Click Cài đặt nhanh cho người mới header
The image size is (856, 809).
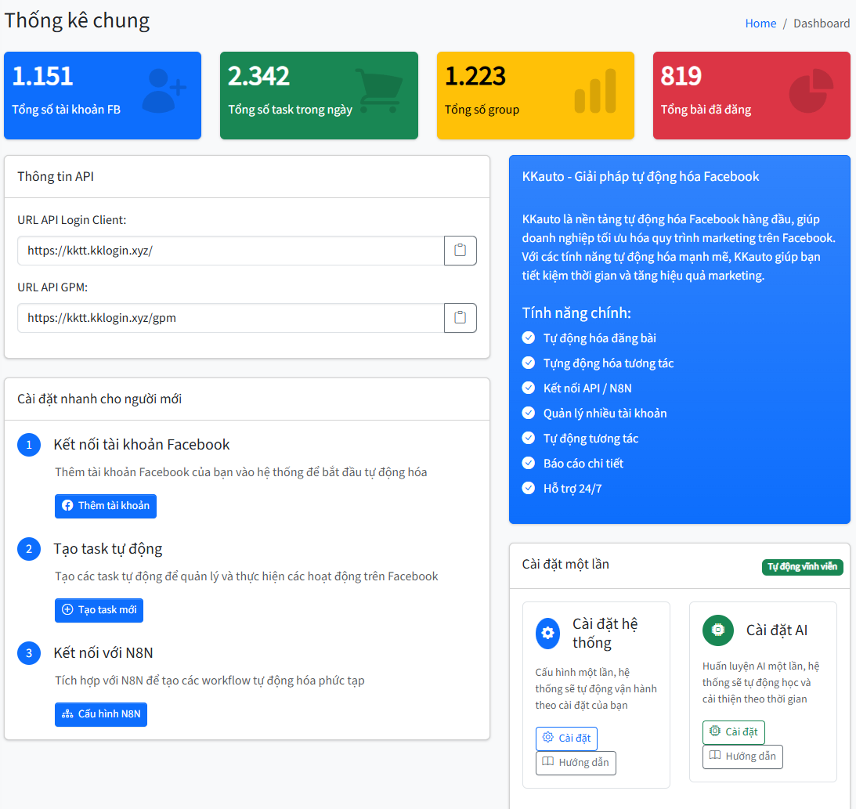click(99, 399)
